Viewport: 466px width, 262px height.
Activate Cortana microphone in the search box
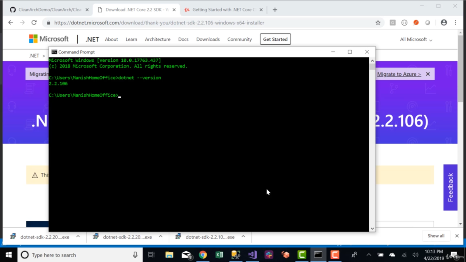coord(135,255)
